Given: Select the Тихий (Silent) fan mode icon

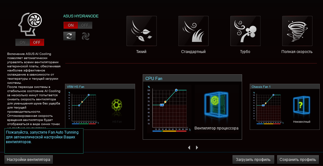Looking at the screenshot, I should point(141,31).
